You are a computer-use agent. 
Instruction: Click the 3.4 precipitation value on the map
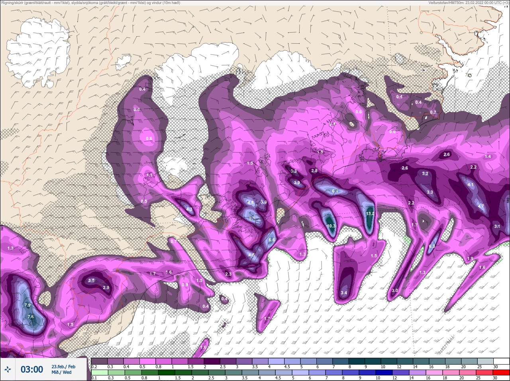pos(344,293)
